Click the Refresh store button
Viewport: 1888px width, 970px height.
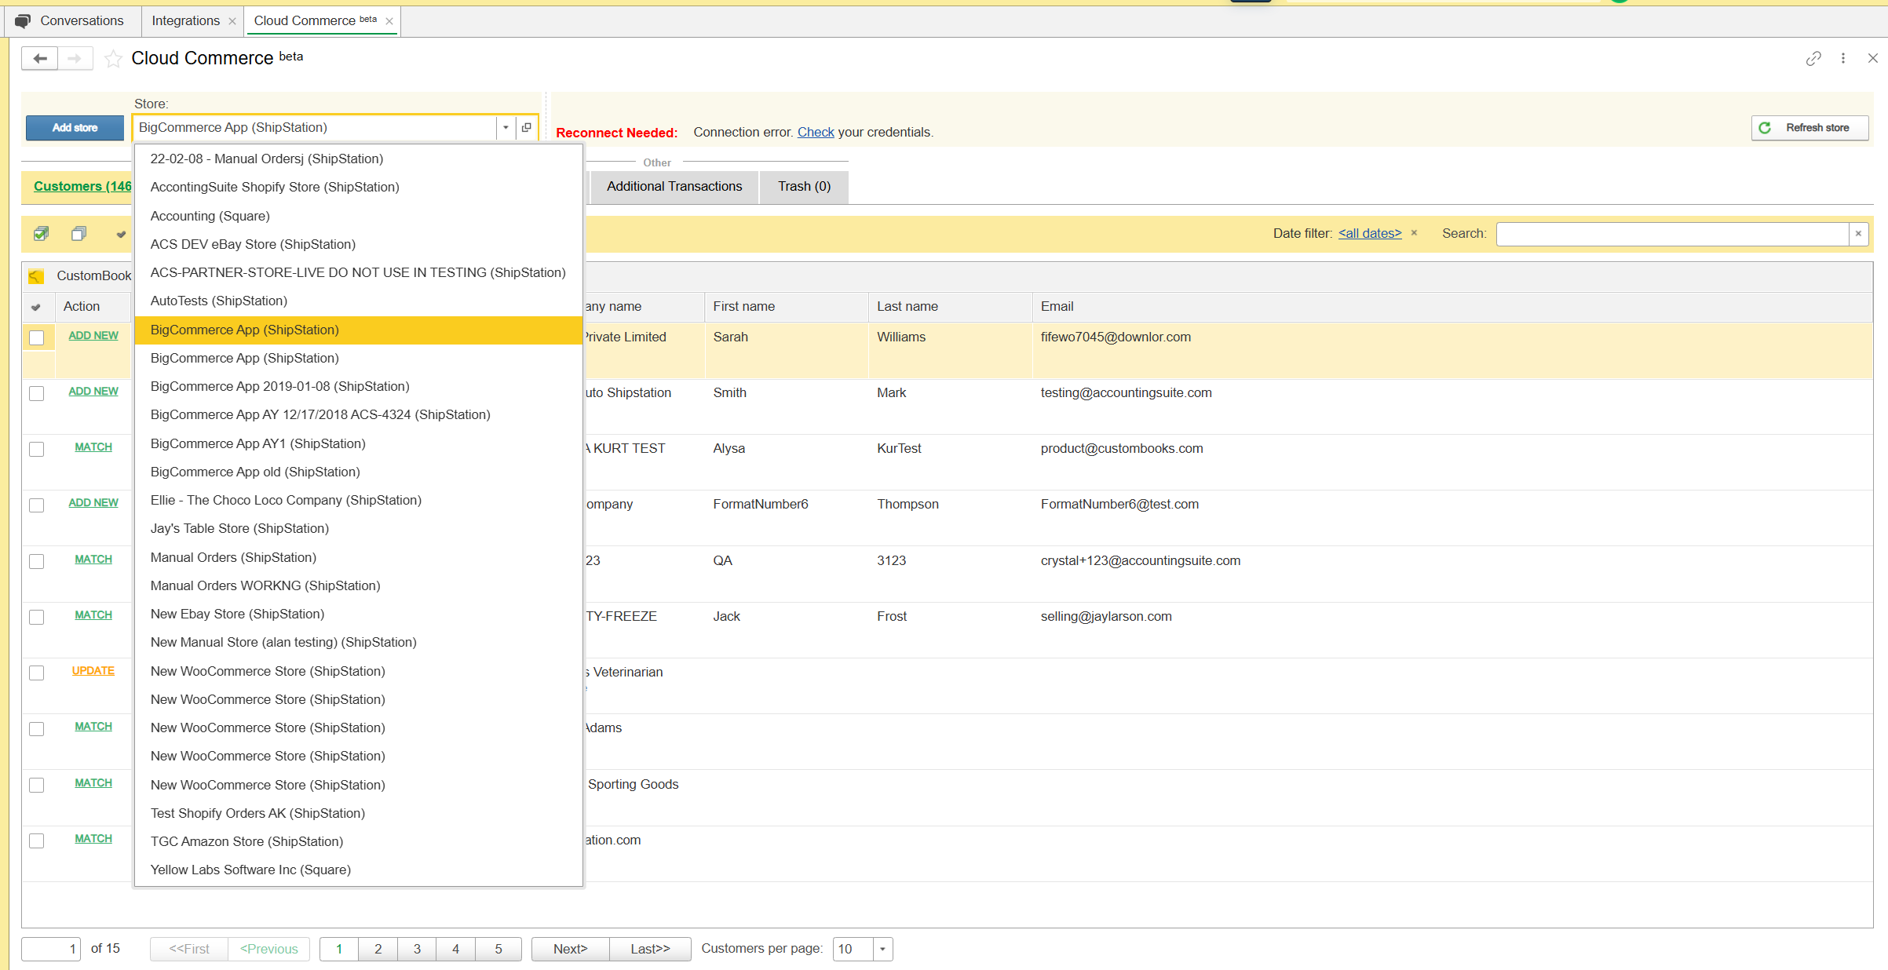(x=1809, y=128)
